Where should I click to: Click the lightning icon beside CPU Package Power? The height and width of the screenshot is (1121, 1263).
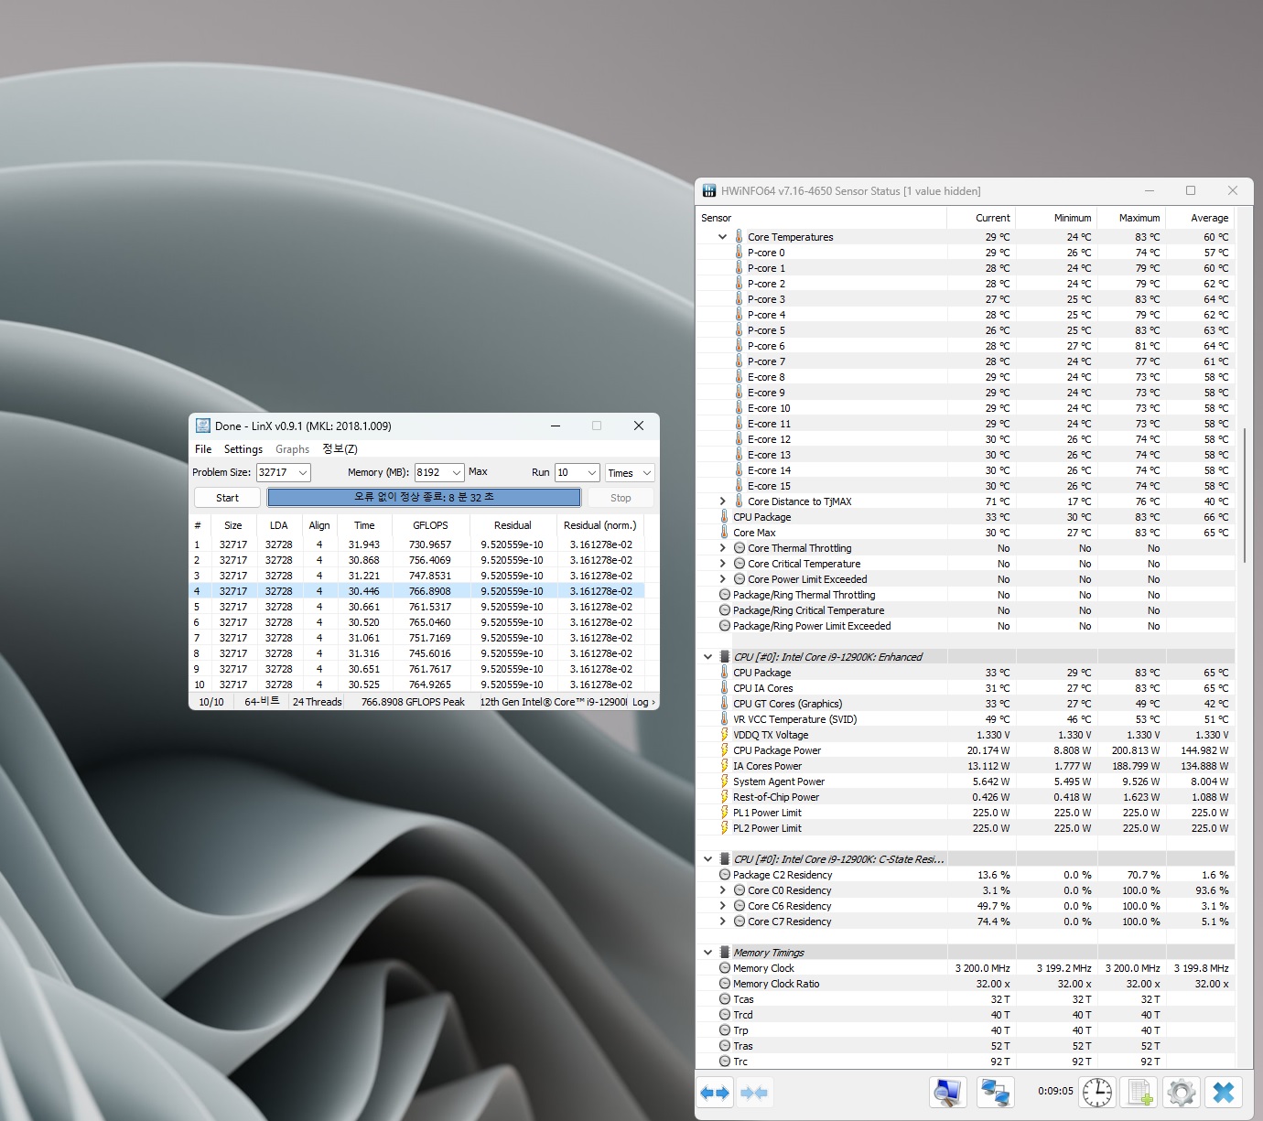724,750
